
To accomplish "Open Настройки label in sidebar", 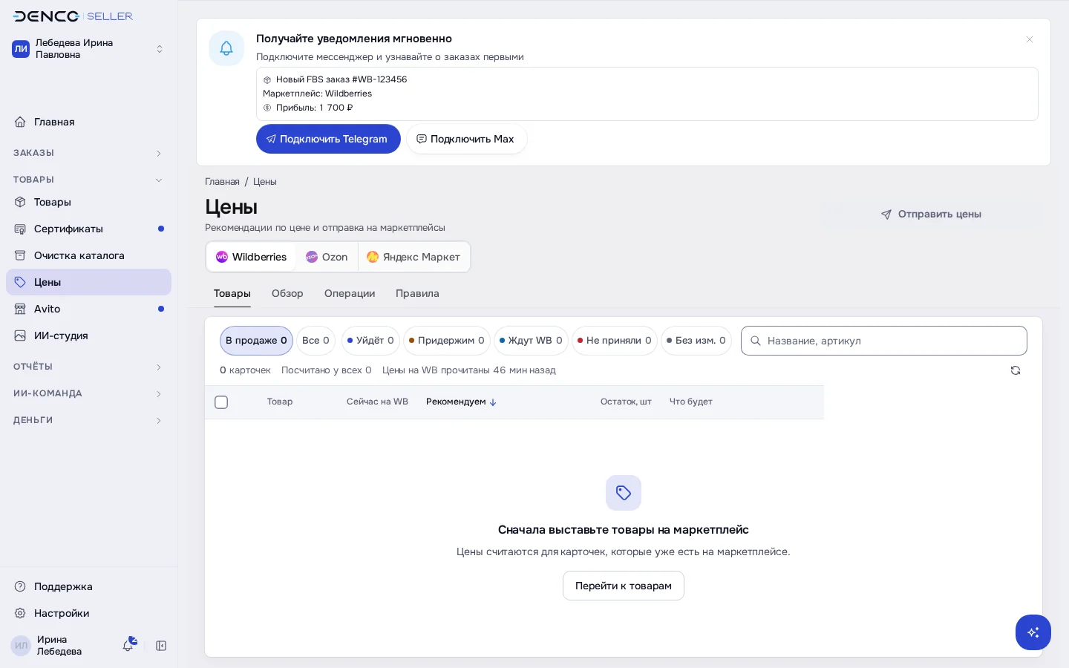I will tap(62, 613).
